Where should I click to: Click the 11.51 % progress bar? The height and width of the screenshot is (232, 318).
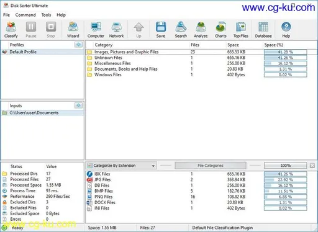tap(285, 191)
